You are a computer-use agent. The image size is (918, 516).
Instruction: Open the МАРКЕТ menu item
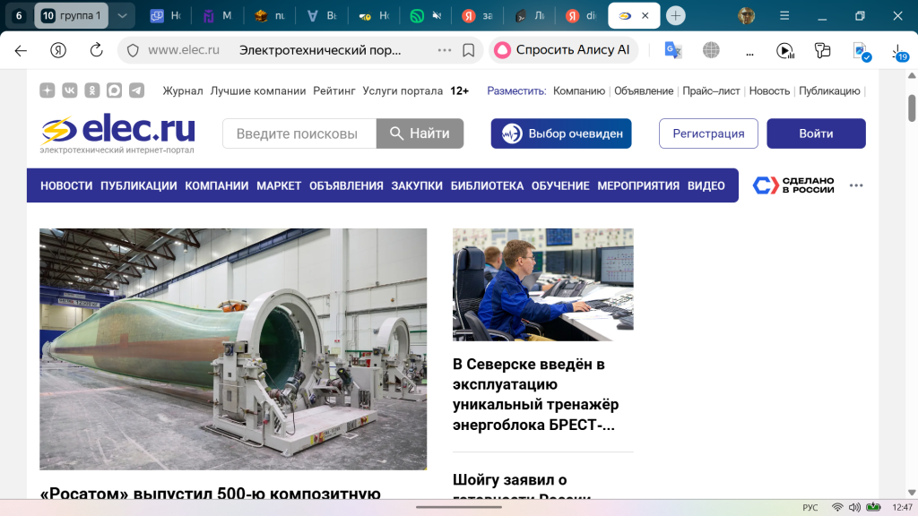(279, 186)
